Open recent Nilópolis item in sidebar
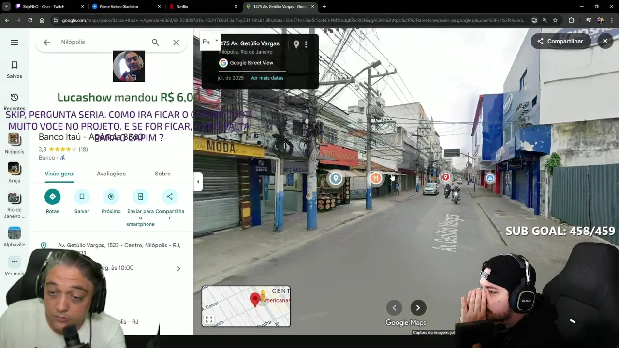 [x=15, y=144]
